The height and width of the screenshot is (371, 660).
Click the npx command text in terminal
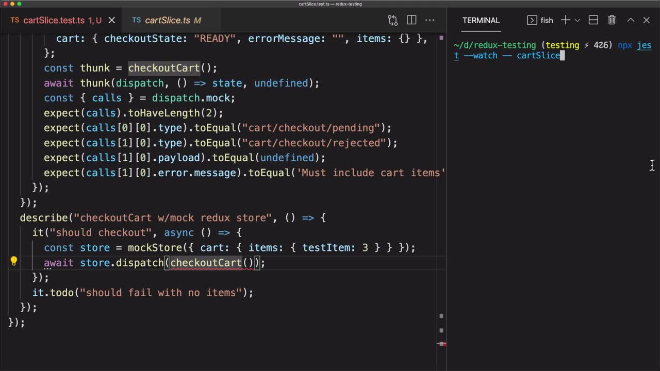(625, 45)
